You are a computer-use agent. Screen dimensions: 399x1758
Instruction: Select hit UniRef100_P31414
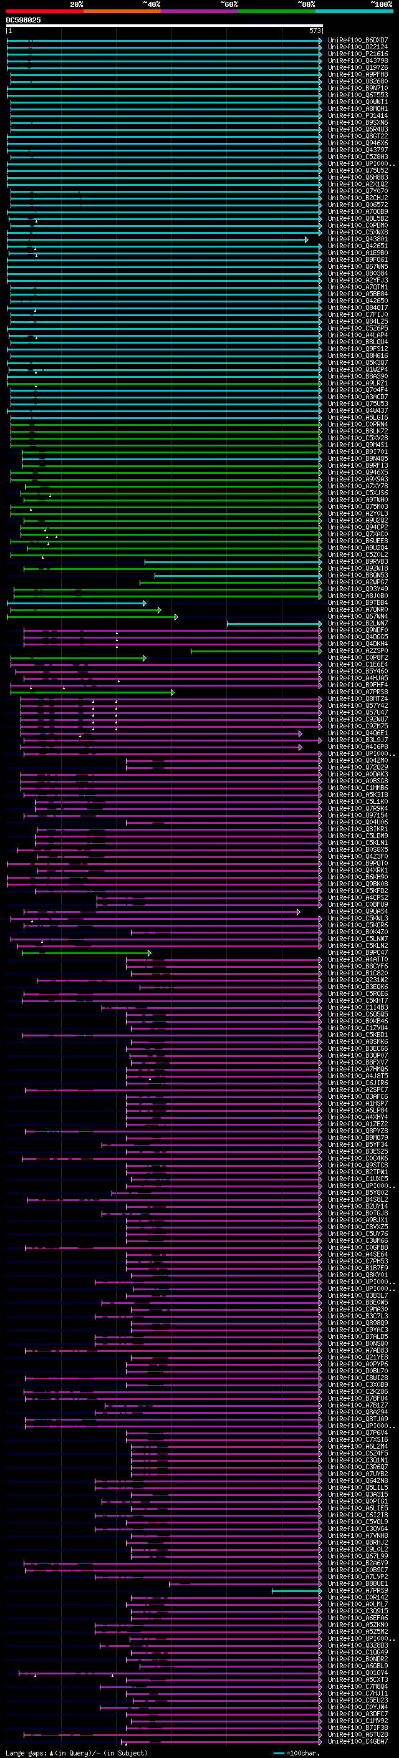(358, 116)
